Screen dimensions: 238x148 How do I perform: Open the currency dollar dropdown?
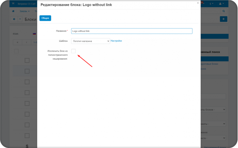(211, 4)
